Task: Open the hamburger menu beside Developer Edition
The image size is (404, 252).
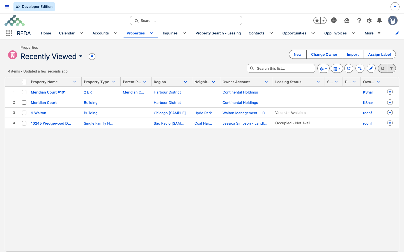Action: coord(7,7)
